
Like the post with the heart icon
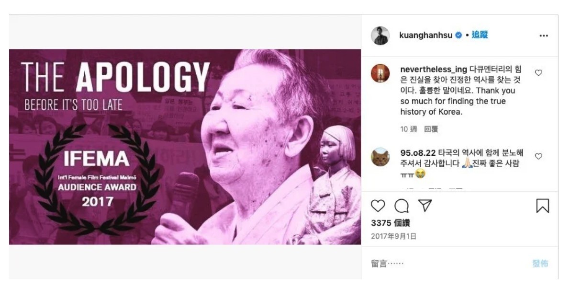click(378, 206)
